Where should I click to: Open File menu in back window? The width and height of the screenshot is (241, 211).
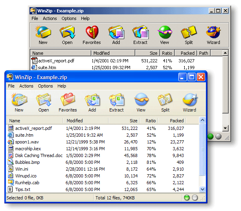(35, 18)
